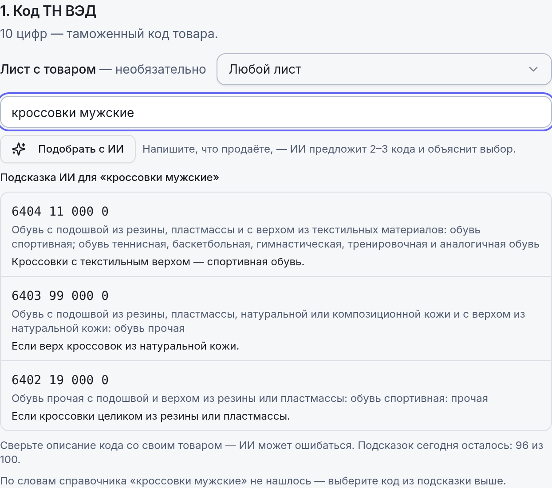This screenshot has height=488, width=552.
Task: Click the sparkle icon on the AI button
Action: coord(19,149)
